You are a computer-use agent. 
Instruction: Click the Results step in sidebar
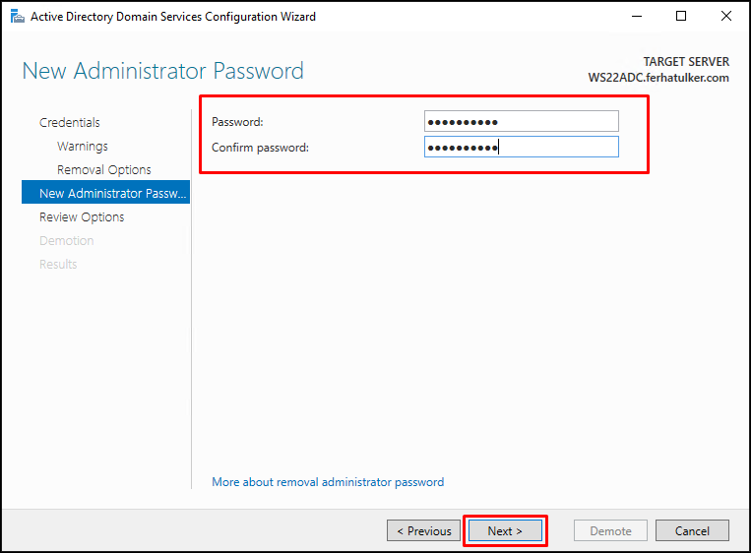pyautogui.click(x=58, y=264)
